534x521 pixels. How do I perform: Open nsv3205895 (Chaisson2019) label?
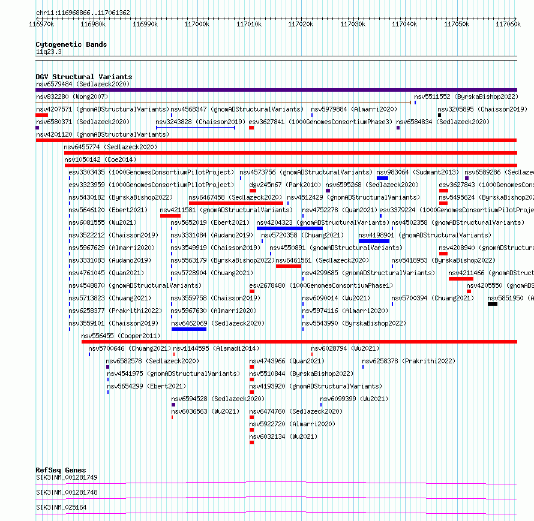click(482, 109)
